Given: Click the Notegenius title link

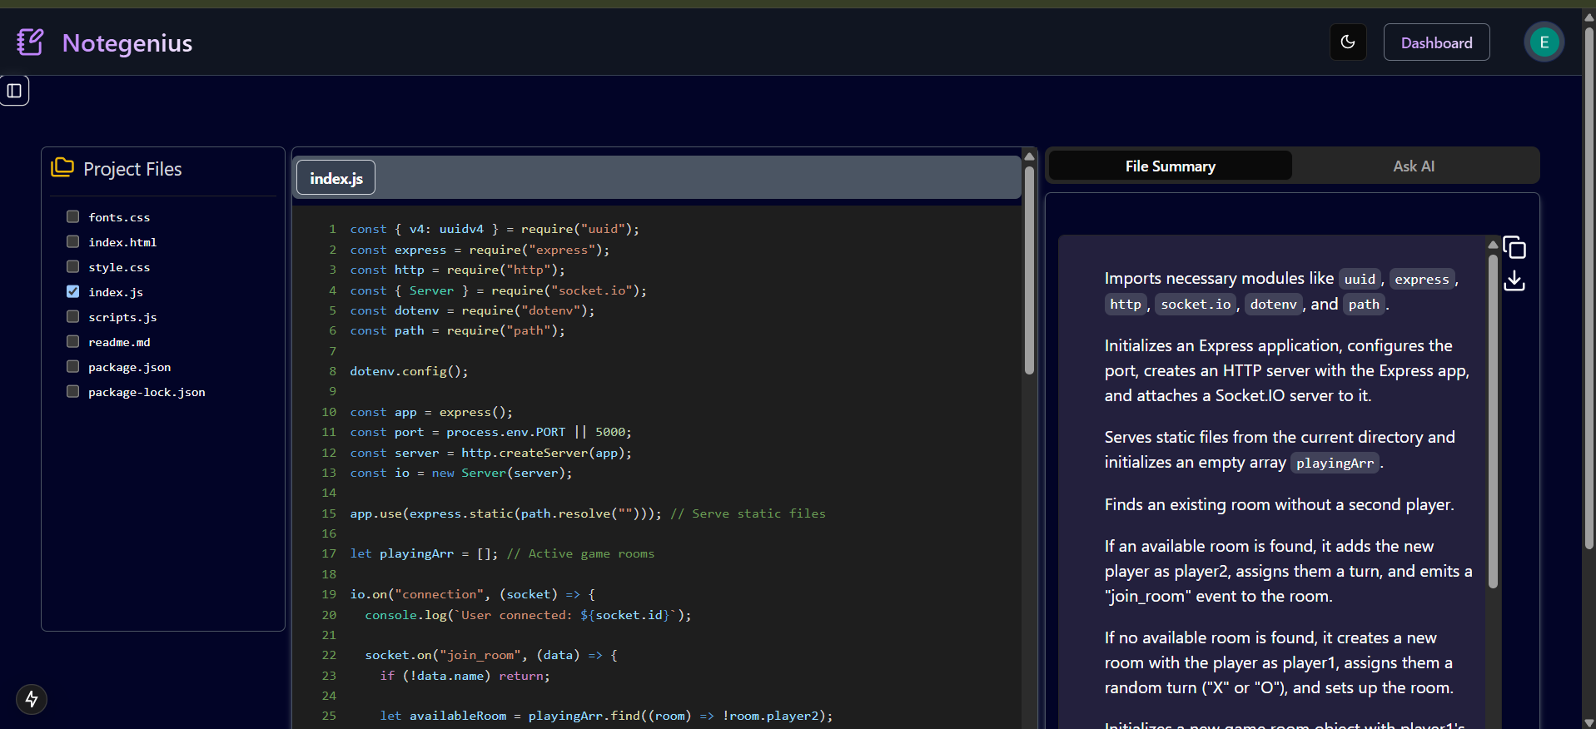Looking at the screenshot, I should [x=127, y=42].
